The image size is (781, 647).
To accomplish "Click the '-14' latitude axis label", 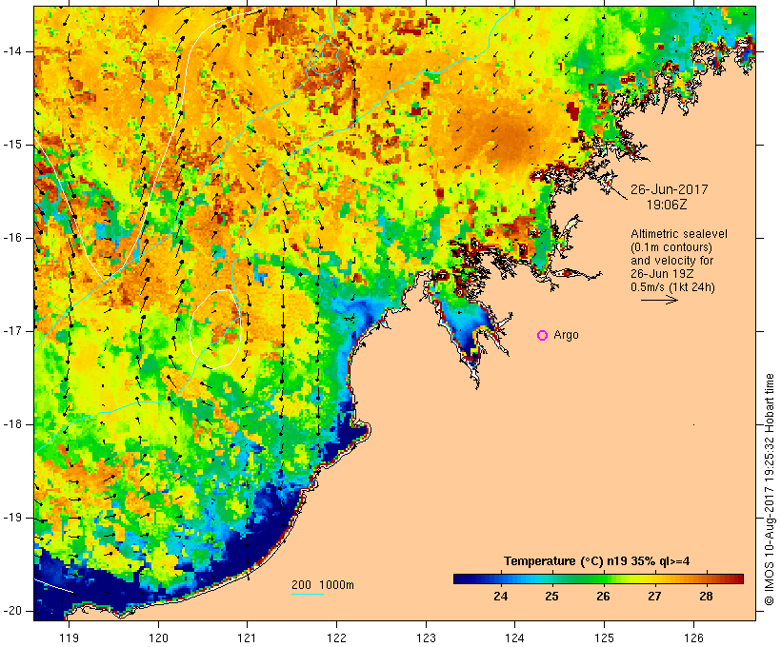I will coord(11,51).
